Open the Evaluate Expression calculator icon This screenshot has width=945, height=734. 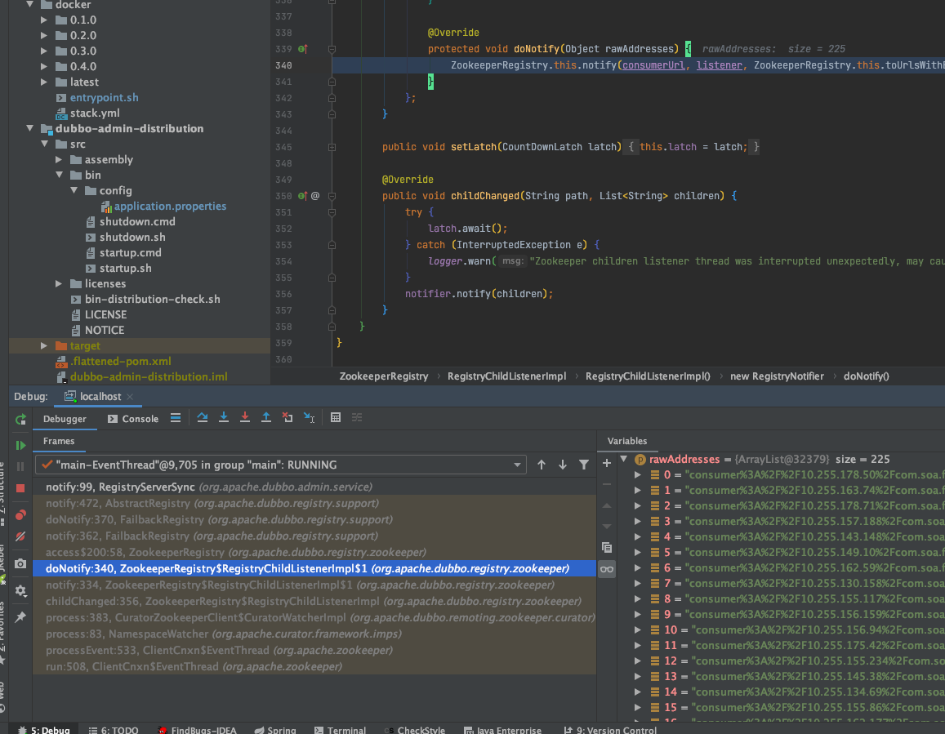(336, 417)
